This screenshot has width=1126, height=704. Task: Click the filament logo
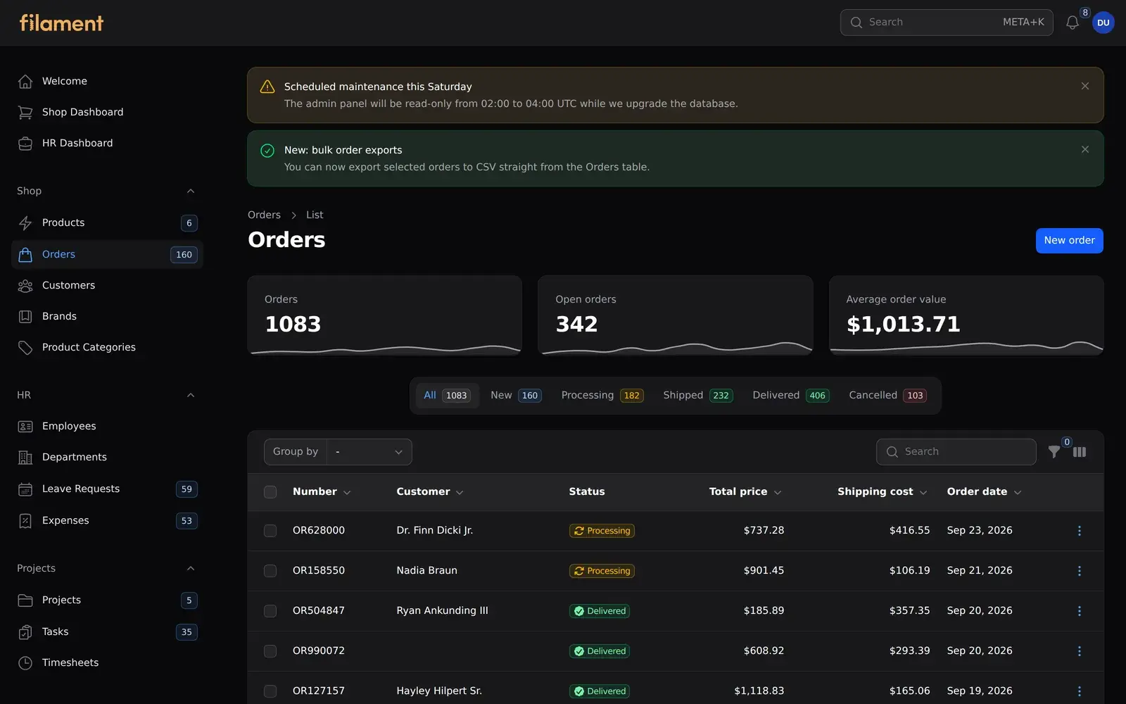(x=61, y=23)
